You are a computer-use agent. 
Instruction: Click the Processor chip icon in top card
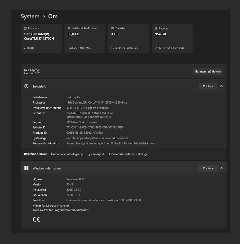coord(25,28)
